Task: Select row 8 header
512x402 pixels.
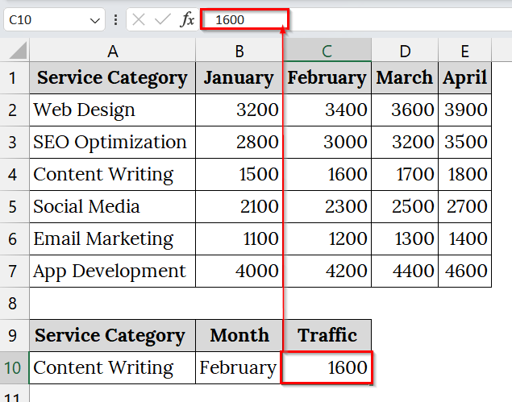Action: point(15,303)
